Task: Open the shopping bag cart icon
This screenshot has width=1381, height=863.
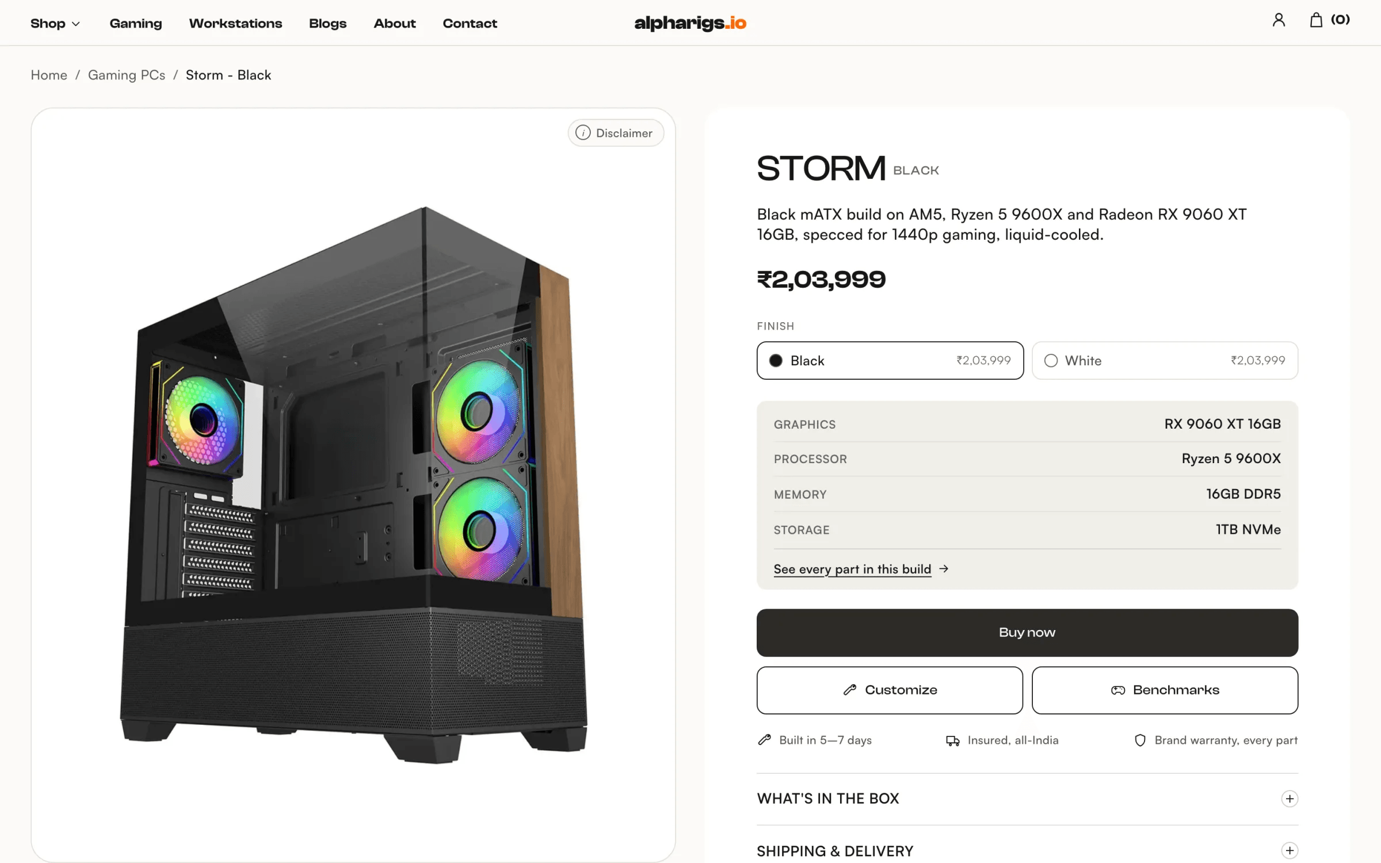Action: 1316,20
